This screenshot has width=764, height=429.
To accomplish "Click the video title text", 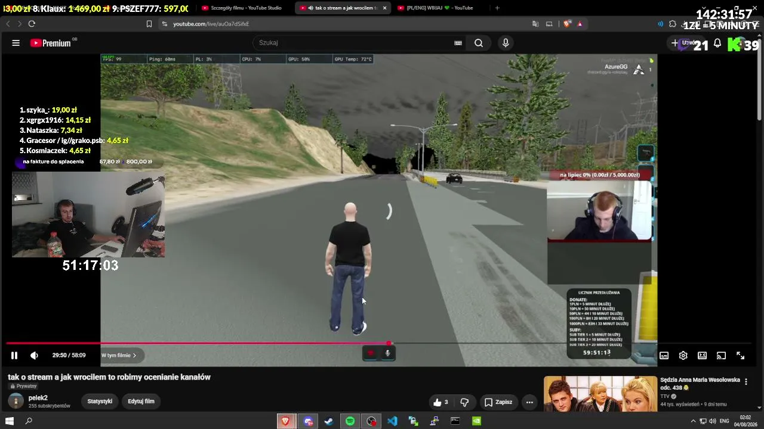I will click(x=109, y=377).
